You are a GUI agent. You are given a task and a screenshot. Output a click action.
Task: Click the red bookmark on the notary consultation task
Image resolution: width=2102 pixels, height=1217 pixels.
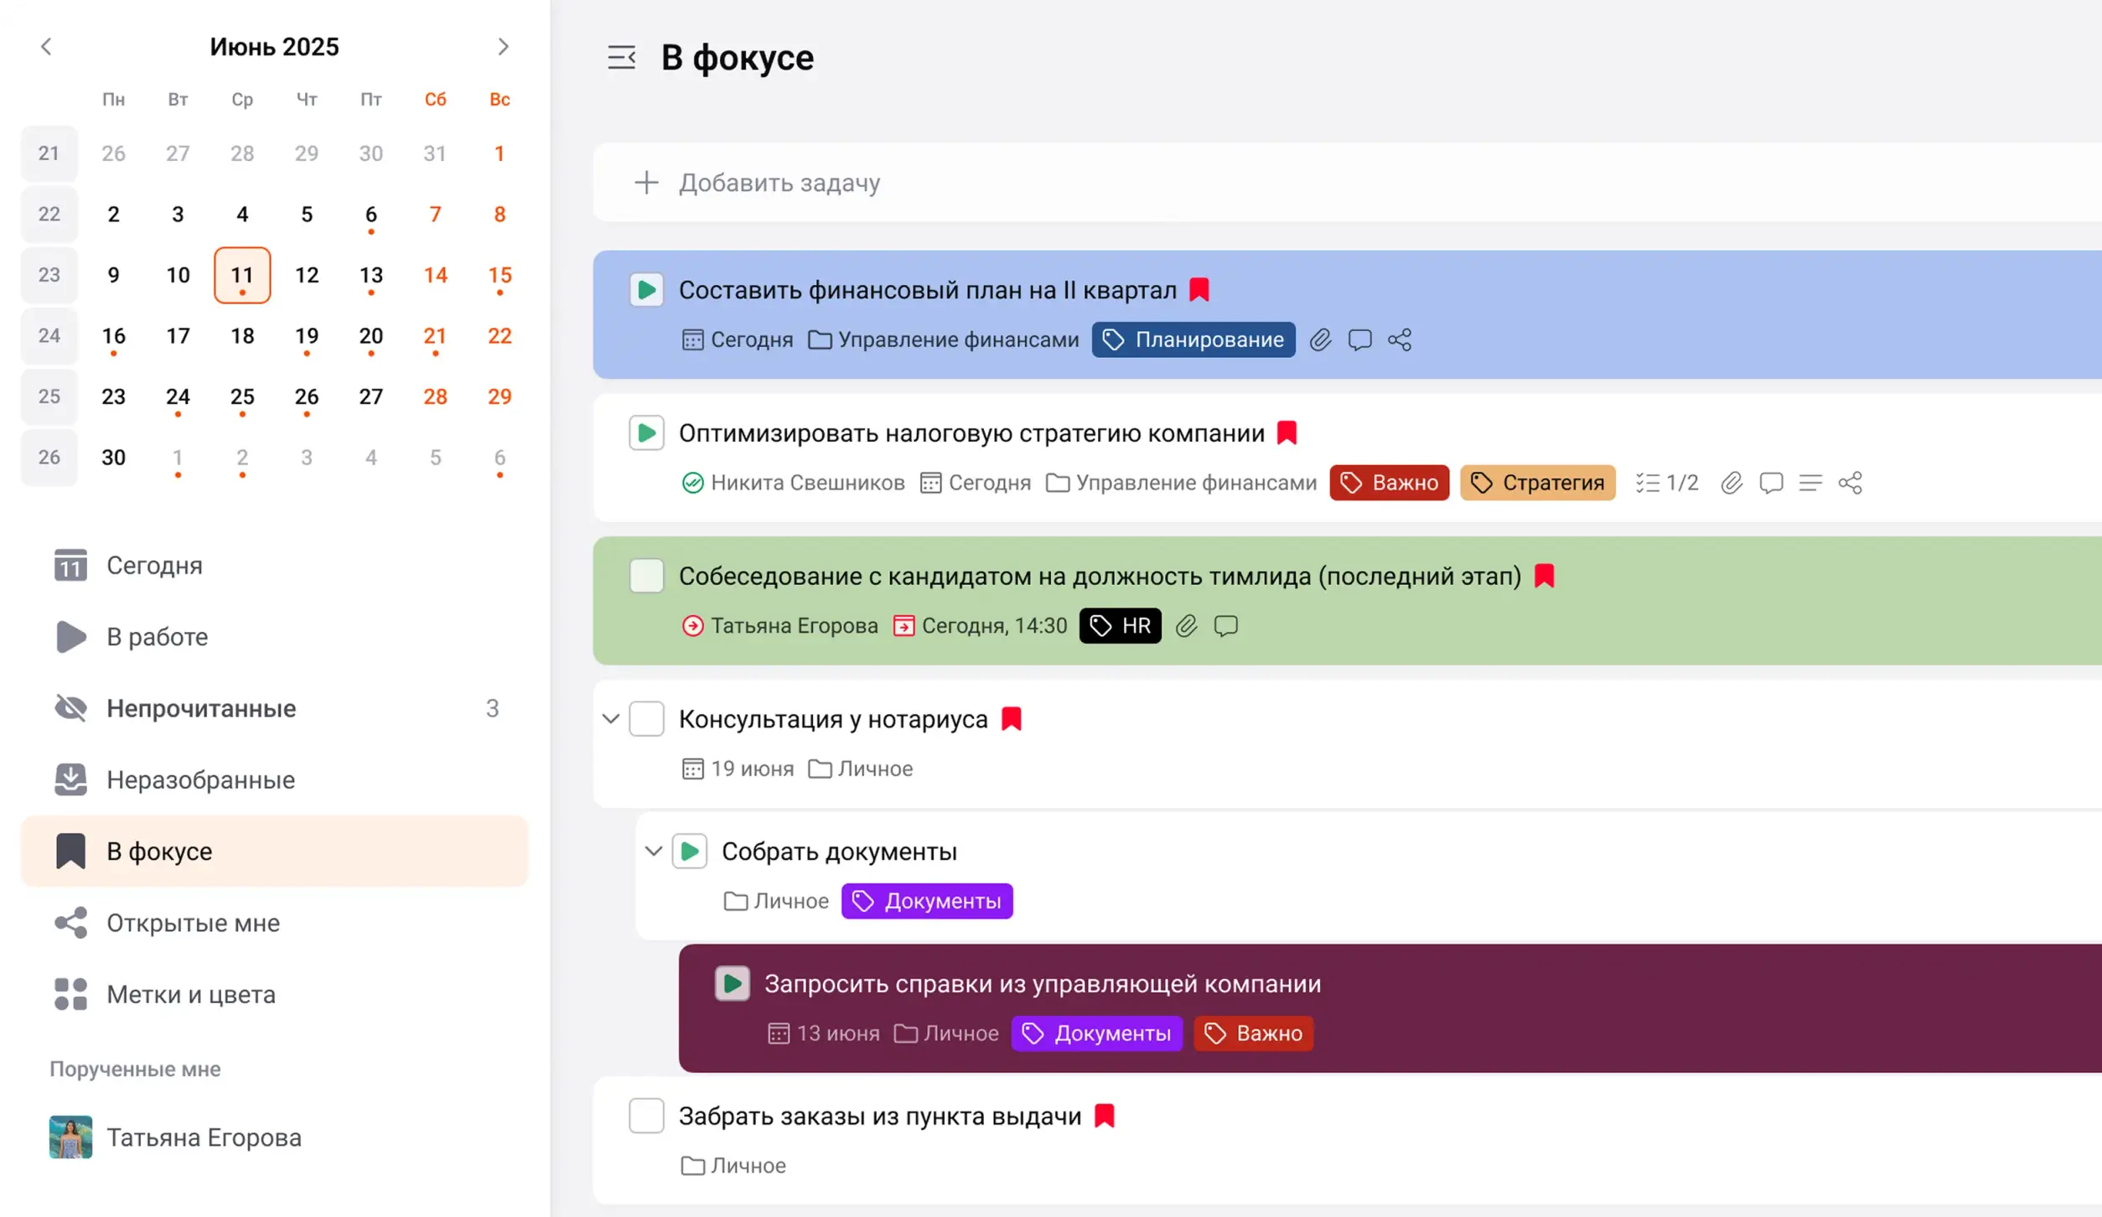tap(1012, 718)
